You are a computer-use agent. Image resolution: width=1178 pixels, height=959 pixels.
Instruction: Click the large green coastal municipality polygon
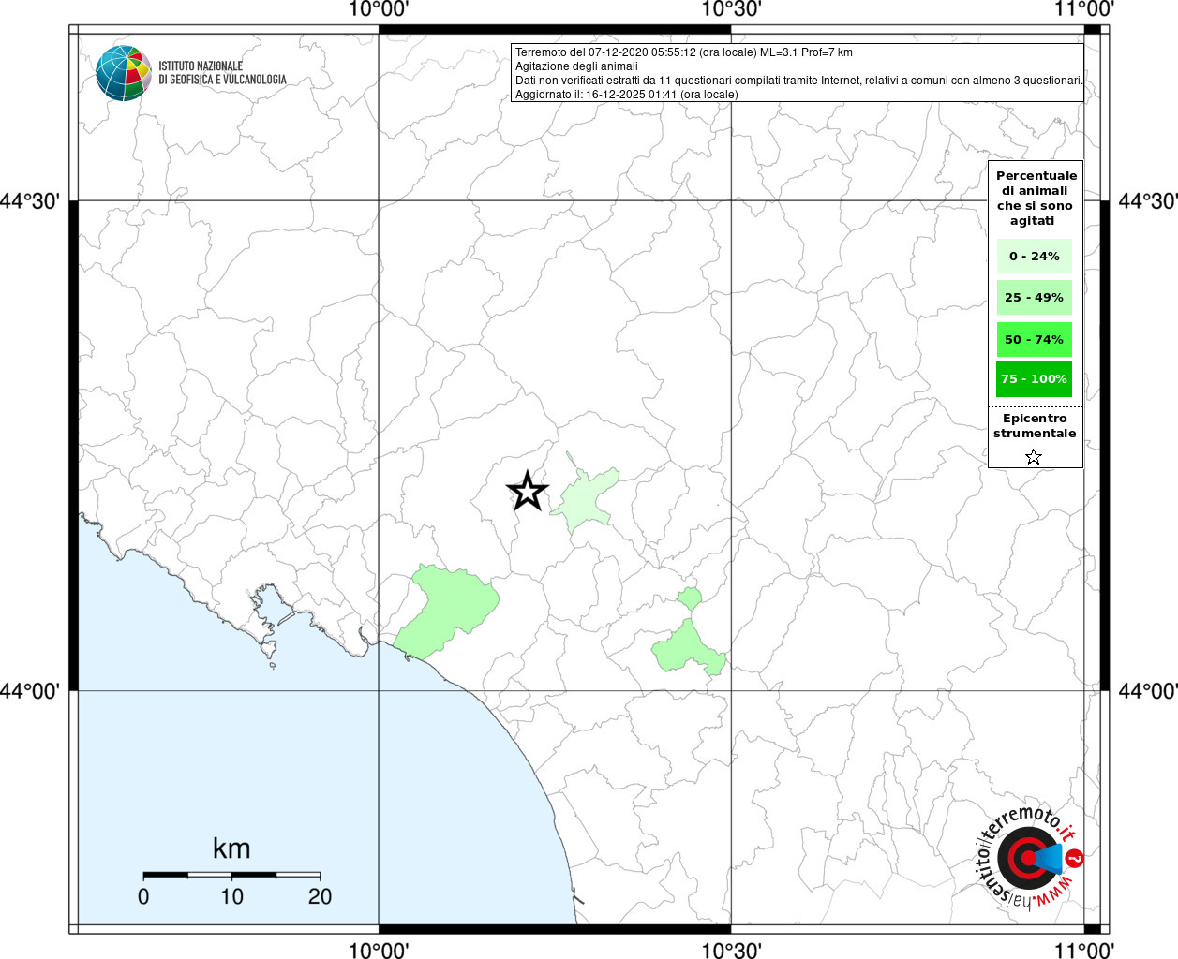[x=445, y=611]
